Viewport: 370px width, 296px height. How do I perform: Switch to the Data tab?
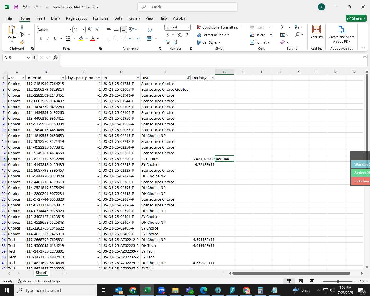pyautogui.click(x=118, y=18)
